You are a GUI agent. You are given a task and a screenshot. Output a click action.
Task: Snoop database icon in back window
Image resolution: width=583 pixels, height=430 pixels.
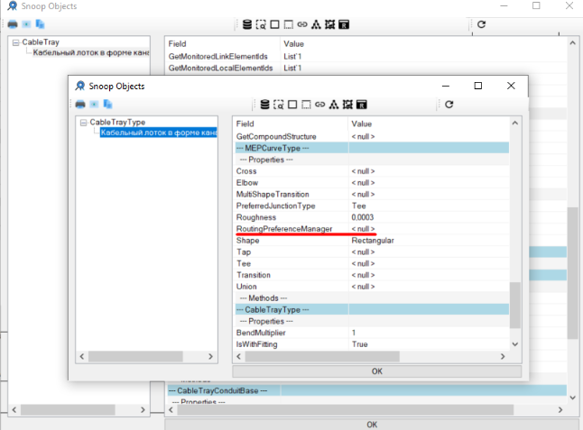click(247, 24)
